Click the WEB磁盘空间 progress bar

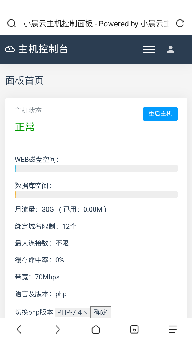(x=96, y=168)
